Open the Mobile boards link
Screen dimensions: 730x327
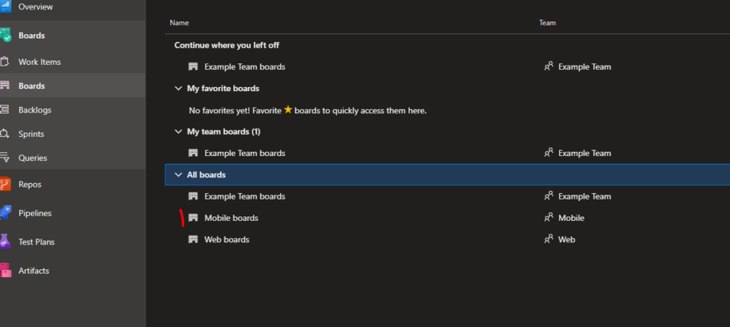[x=232, y=218]
